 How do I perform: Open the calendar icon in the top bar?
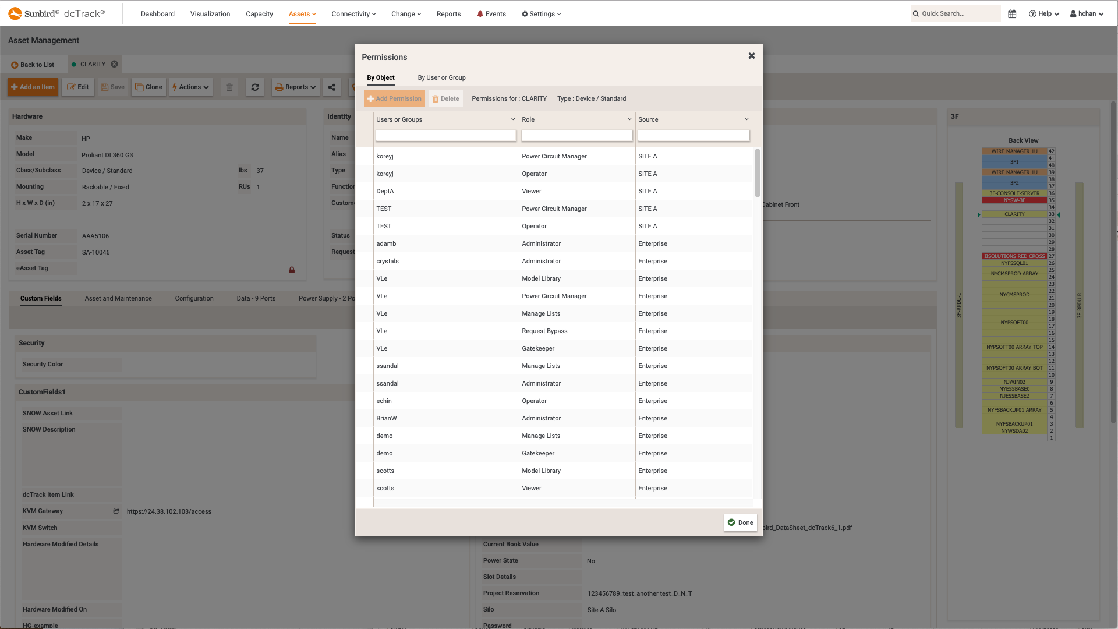(x=1012, y=13)
